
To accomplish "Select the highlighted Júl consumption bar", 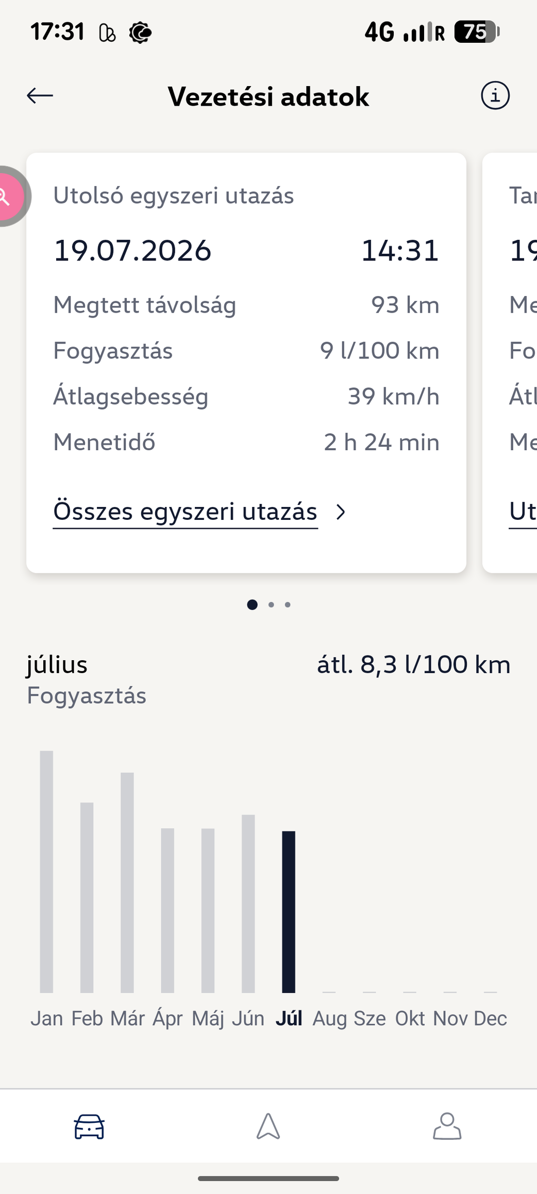I will coord(289,912).
